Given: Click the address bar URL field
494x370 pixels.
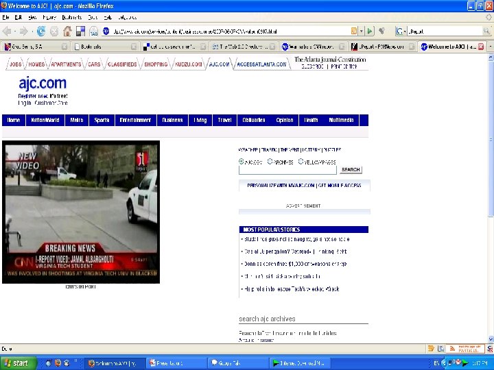Looking at the screenshot, I should click(x=231, y=31).
